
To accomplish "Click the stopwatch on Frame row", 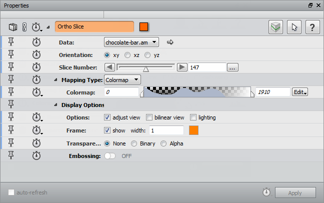I will click(x=37, y=130).
